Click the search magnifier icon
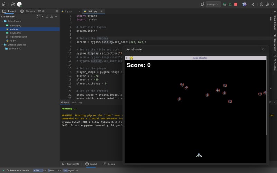 coord(272,4)
